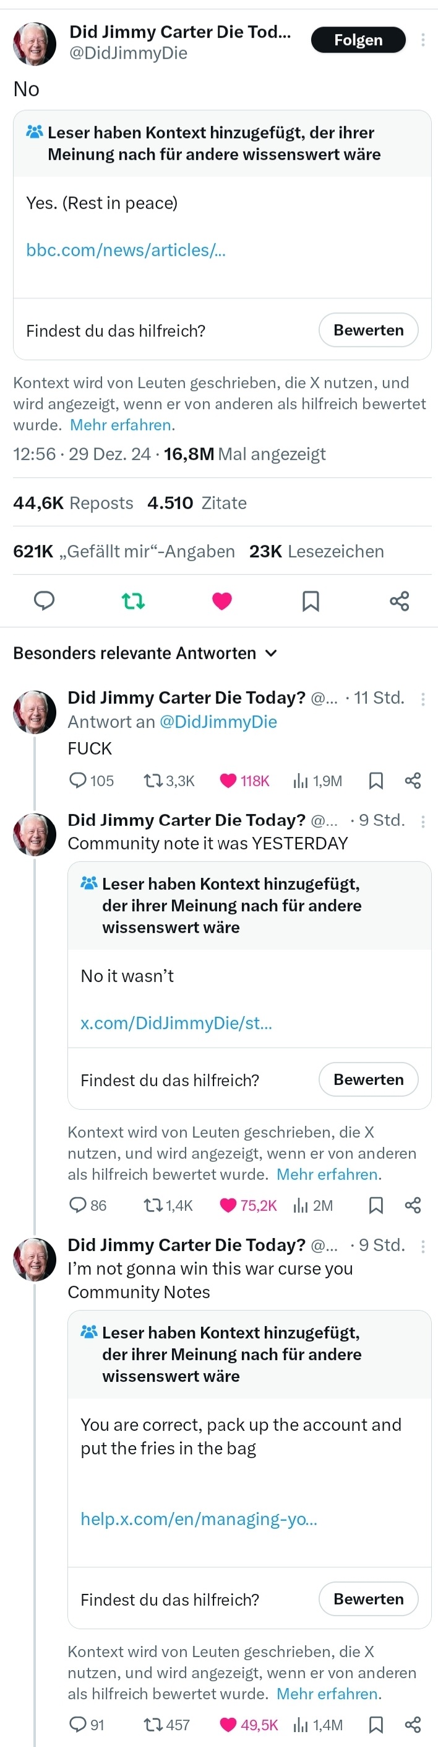Bookmark the "YESTERDAY" community note reply

coord(376,1205)
